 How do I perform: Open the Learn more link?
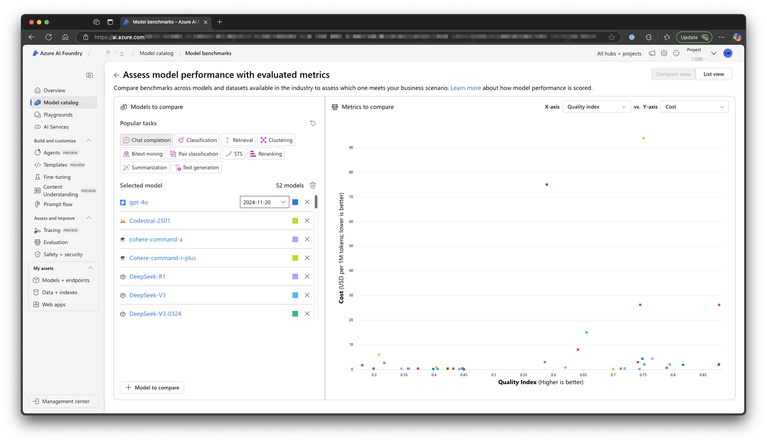(466, 88)
